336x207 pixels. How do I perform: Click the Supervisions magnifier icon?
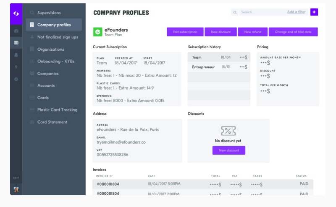coord(32,13)
